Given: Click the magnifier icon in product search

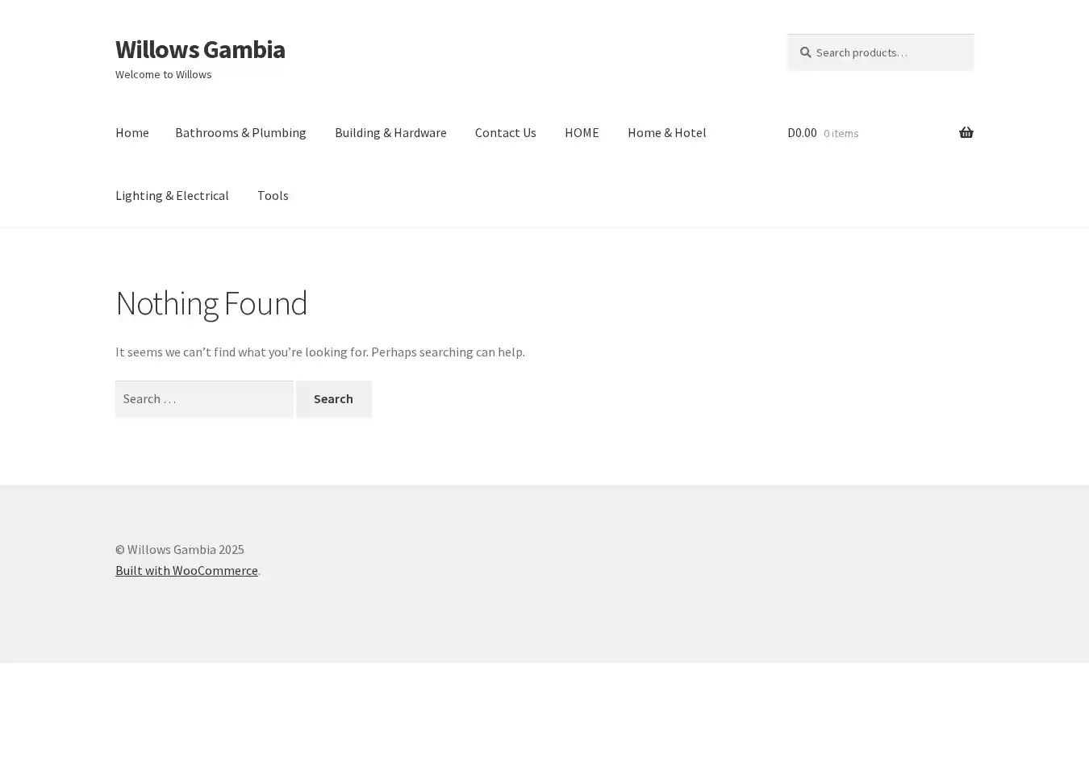Looking at the screenshot, I should tap(805, 52).
